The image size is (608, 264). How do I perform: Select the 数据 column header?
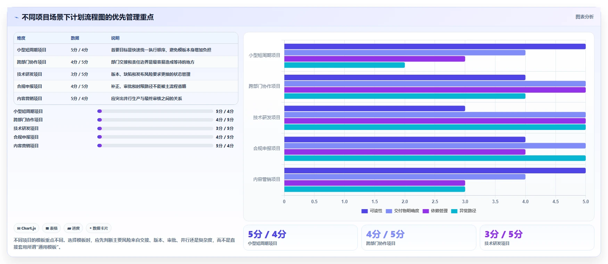point(75,38)
